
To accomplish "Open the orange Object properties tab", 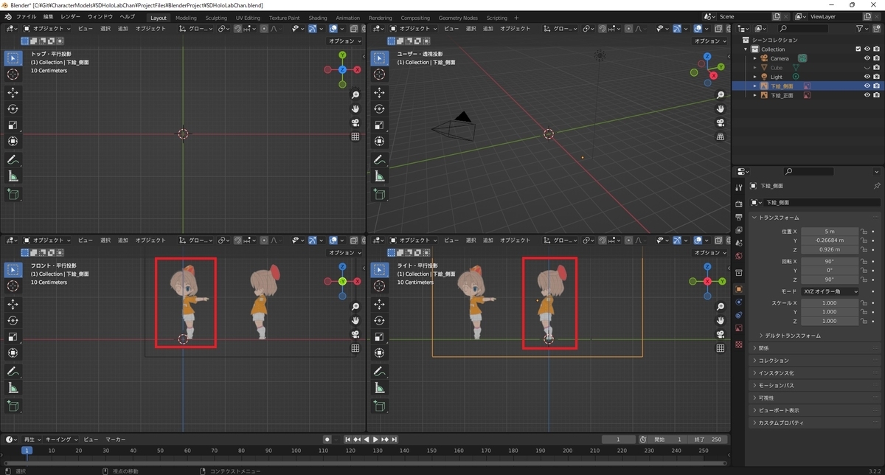I will tap(739, 288).
